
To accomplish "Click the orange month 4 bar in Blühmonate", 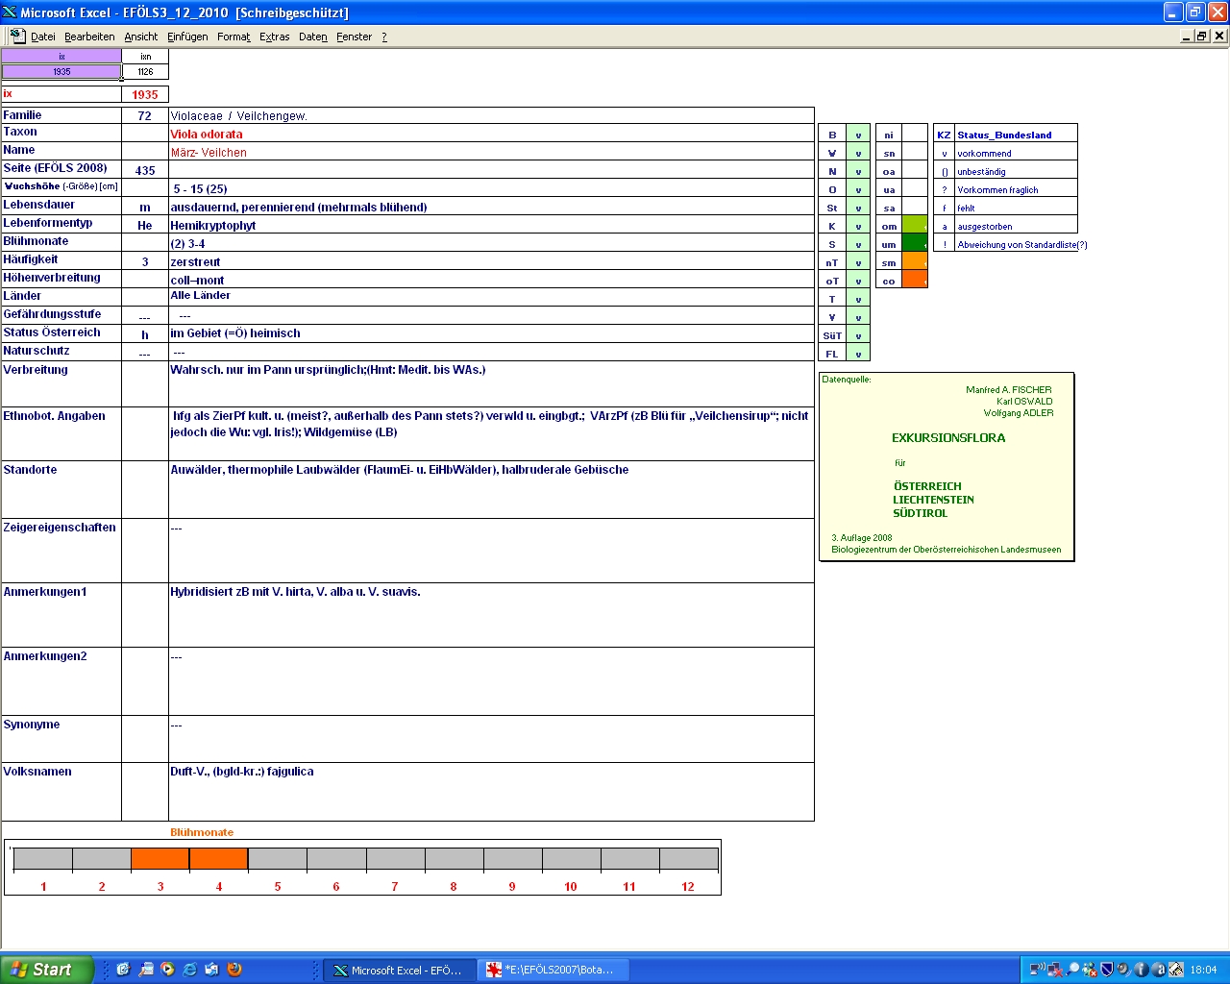I will point(218,859).
